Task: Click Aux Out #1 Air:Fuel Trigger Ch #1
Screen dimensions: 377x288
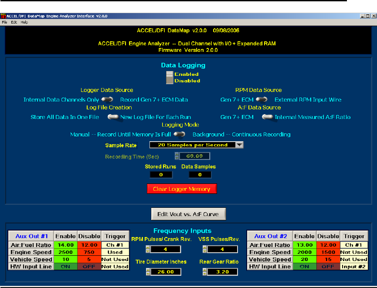Action: pyautogui.click(x=115, y=245)
